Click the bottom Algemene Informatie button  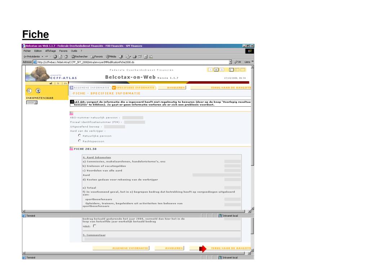coord(121,248)
